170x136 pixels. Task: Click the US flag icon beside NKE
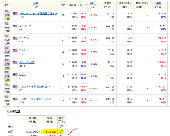[15, 38]
